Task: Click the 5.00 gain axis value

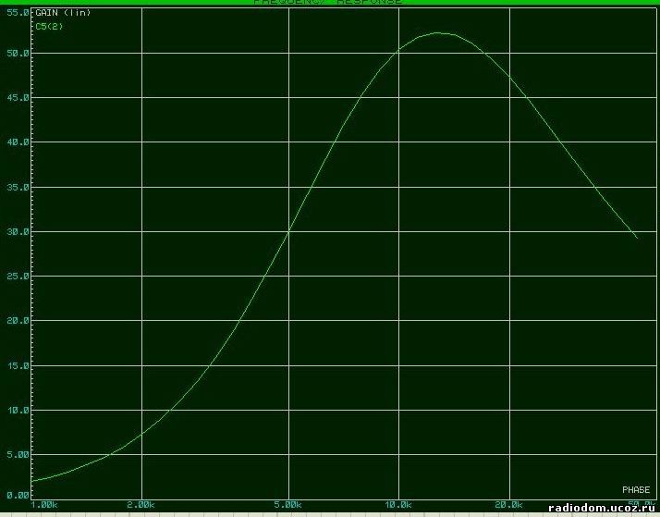Action: 18,455
